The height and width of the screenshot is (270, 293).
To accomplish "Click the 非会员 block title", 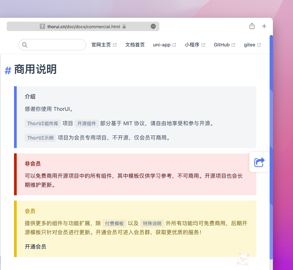I will pyautogui.click(x=33, y=164).
